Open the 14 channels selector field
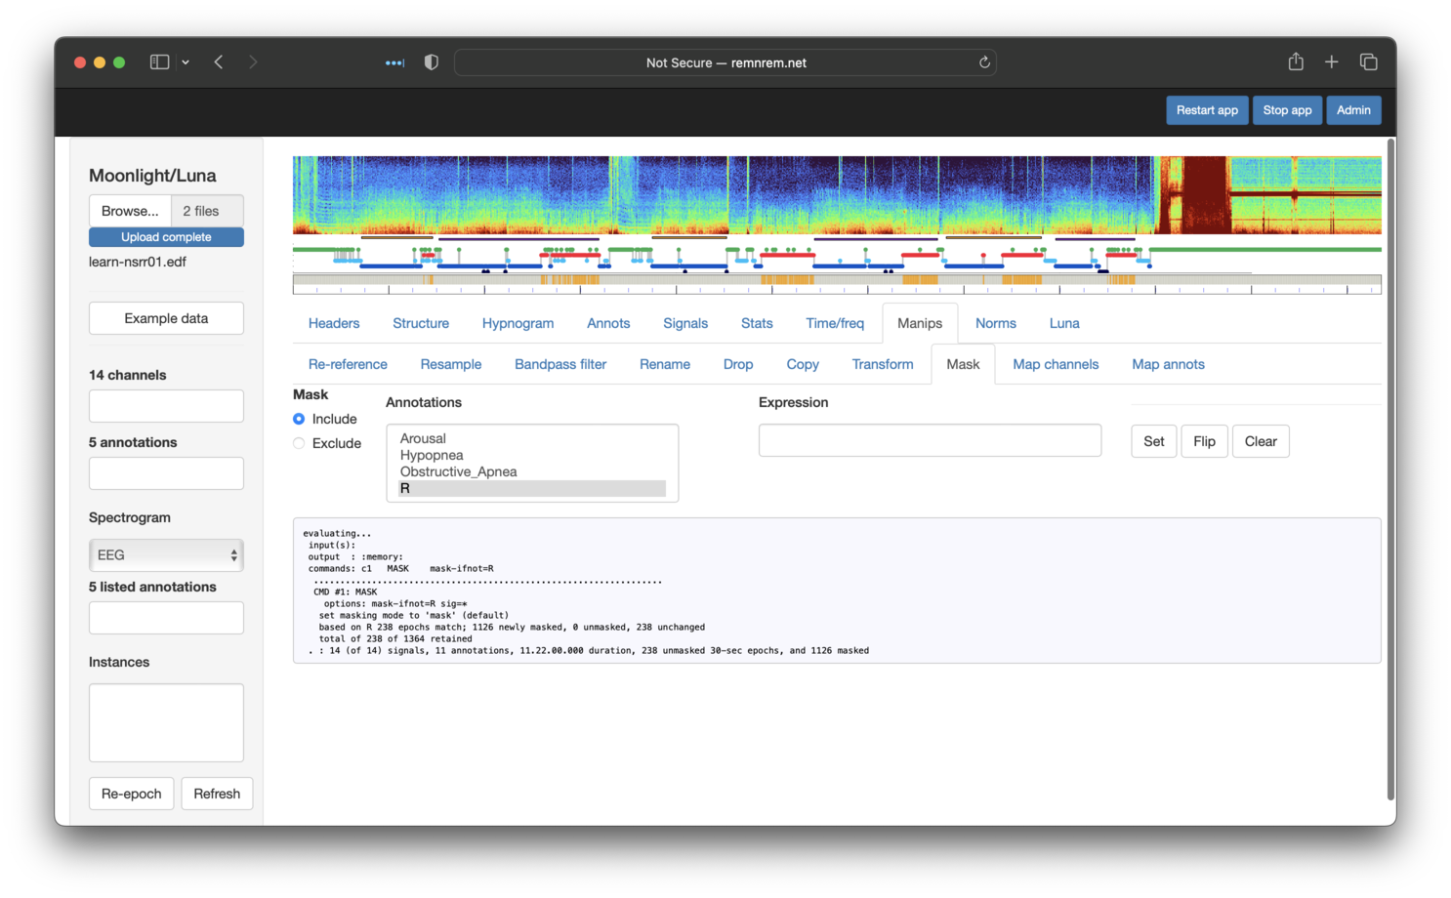The image size is (1451, 898). pos(166,406)
